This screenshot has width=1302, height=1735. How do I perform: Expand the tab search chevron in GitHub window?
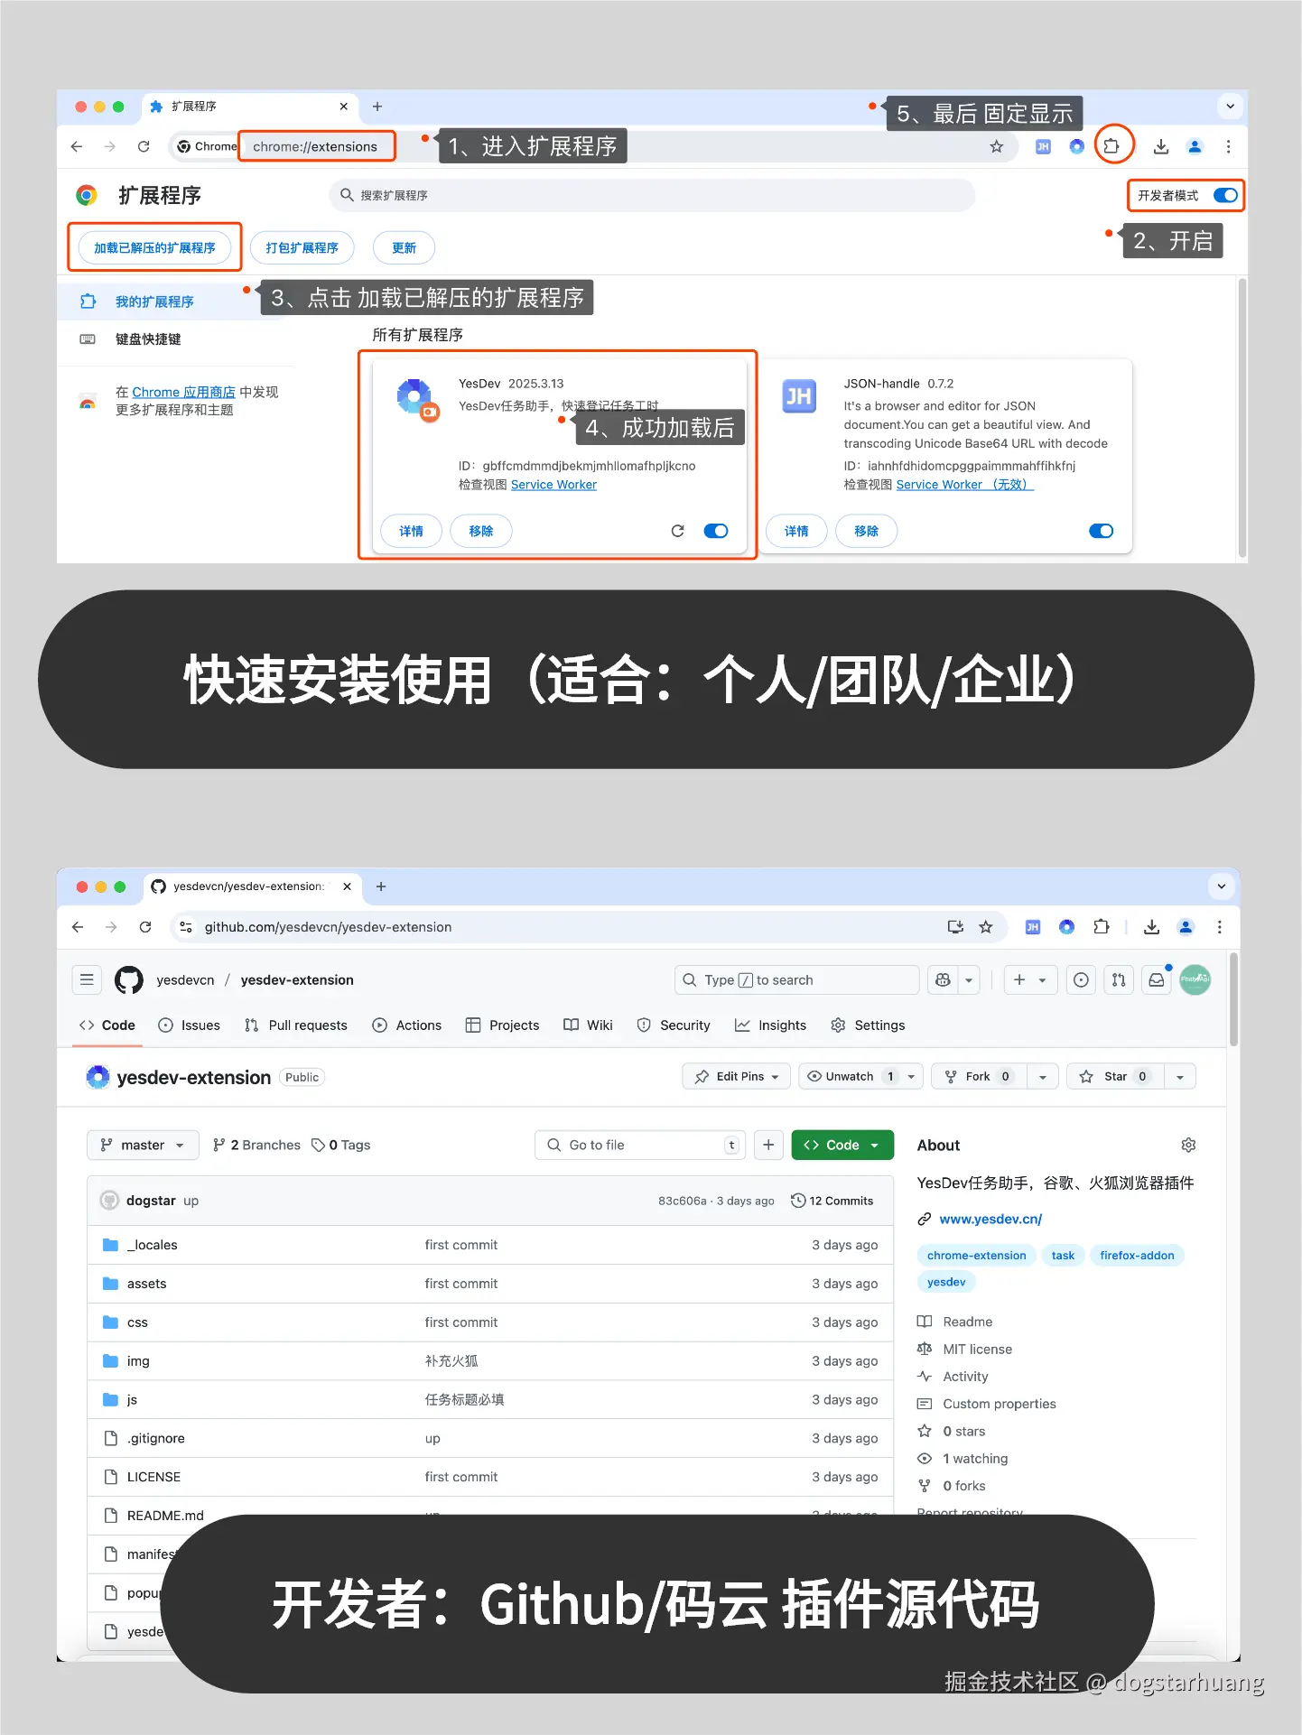coord(1222,886)
